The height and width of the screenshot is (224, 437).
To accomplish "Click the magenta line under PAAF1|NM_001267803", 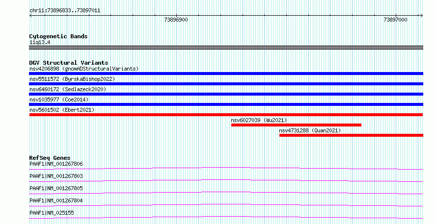I will click(x=226, y=180).
